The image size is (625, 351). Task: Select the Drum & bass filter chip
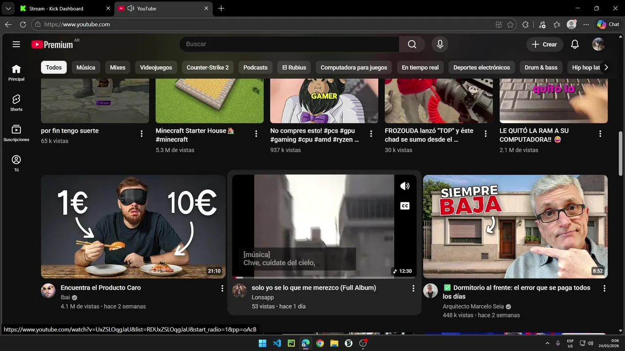pos(541,67)
